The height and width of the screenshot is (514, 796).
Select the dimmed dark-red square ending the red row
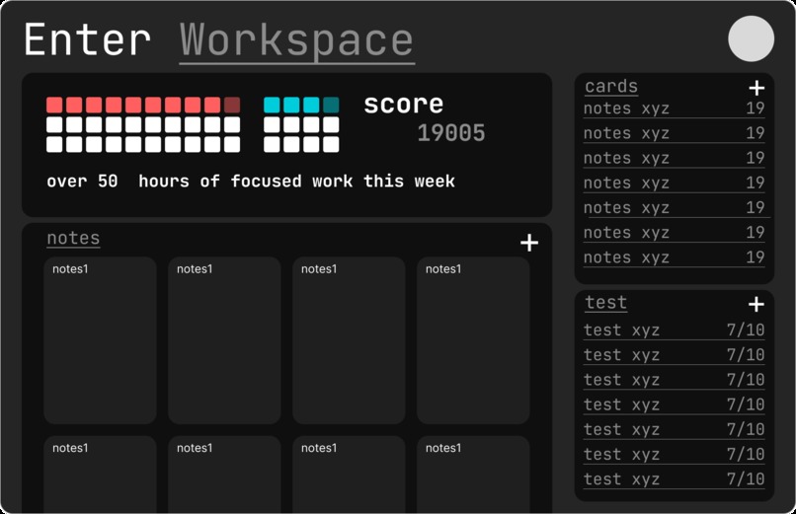tap(232, 105)
